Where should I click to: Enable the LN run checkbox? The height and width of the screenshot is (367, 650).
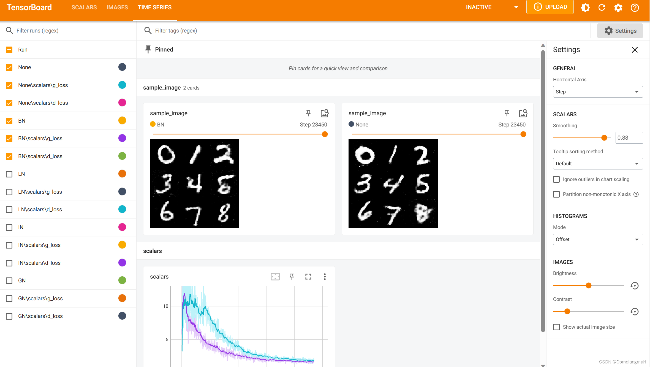(9, 174)
